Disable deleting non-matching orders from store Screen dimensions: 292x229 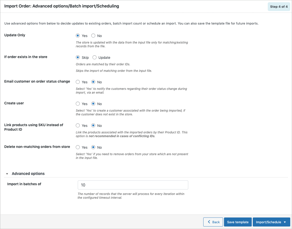coord(93,147)
